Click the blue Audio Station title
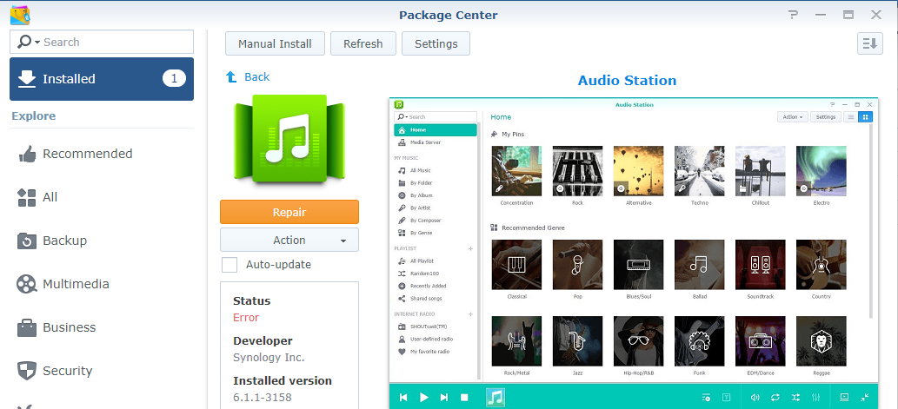The image size is (898, 409). [x=627, y=80]
